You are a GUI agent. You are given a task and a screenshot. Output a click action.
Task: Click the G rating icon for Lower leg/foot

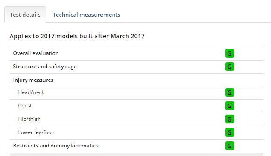click(229, 132)
